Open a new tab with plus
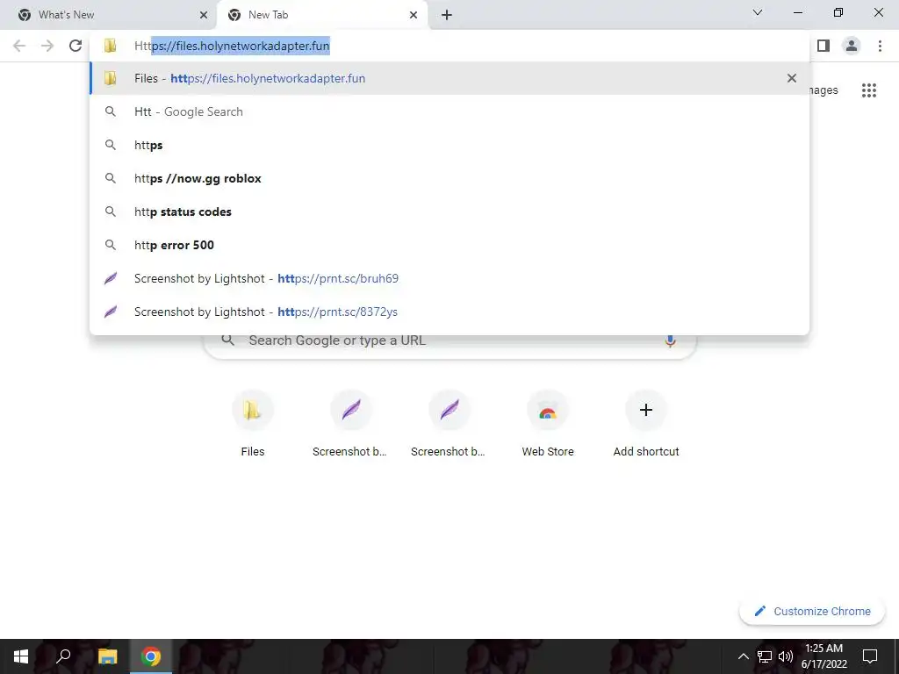This screenshot has width=899, height=674. (x=447, y=15)
